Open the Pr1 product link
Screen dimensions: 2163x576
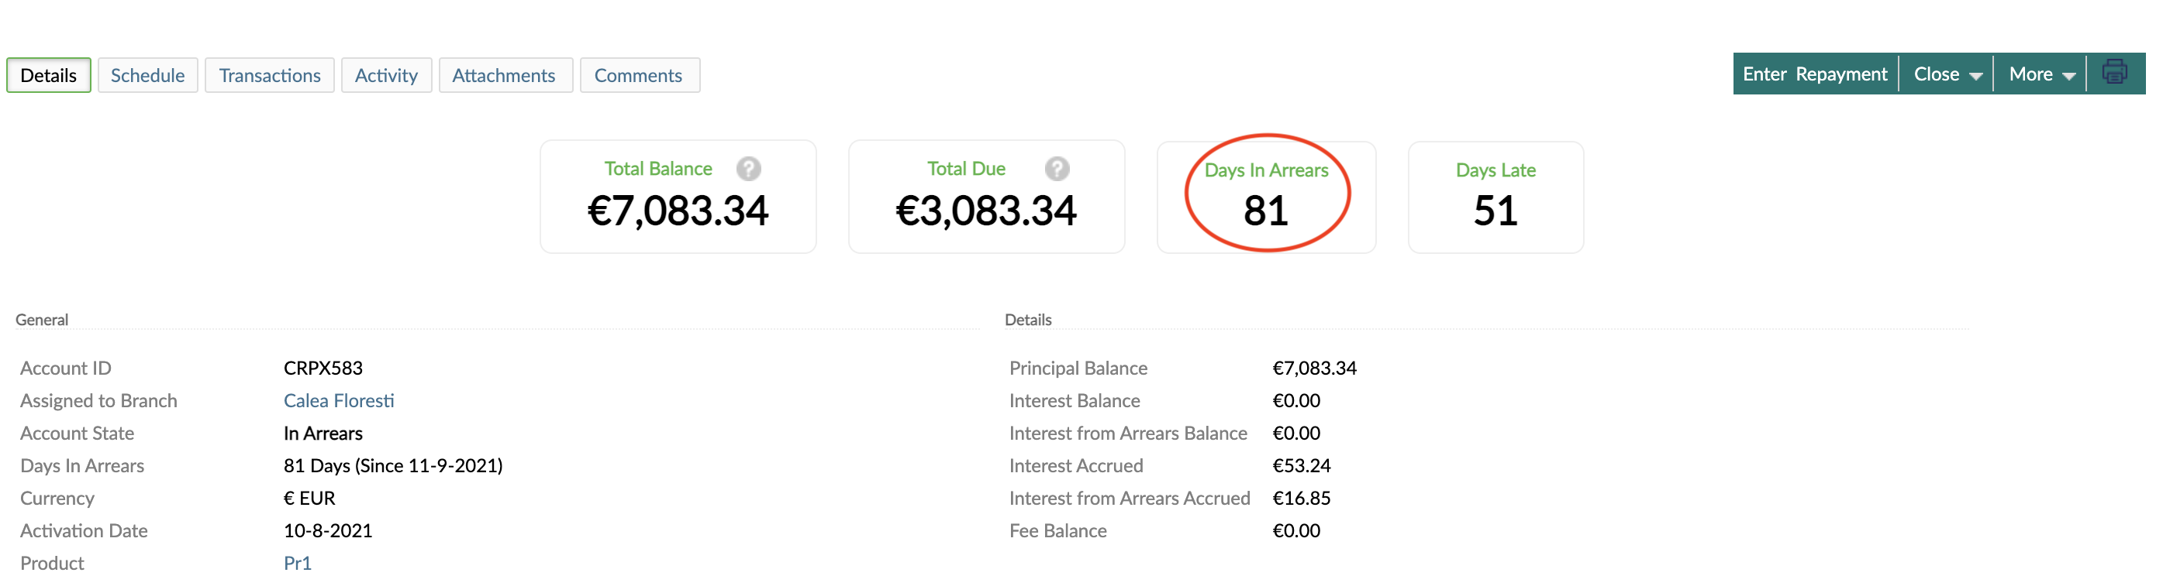[x=298, y=563]
